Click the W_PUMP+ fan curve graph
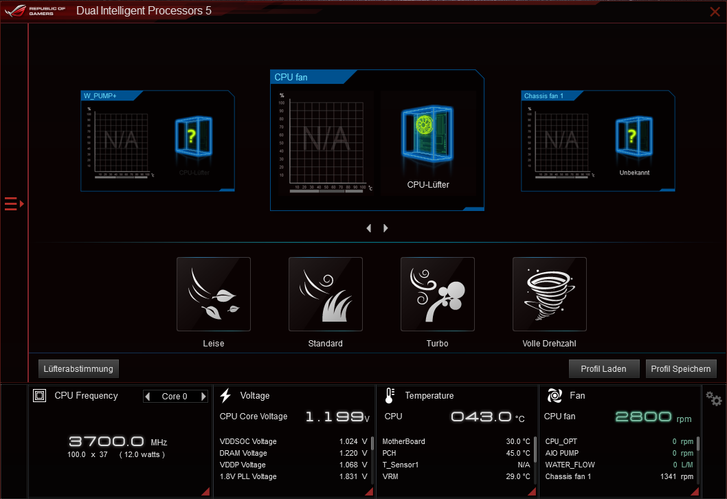 120,142
